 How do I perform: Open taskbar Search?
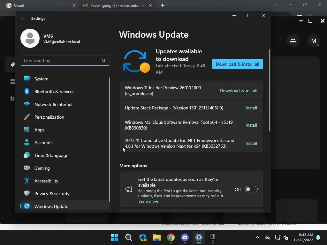[128, 237]
